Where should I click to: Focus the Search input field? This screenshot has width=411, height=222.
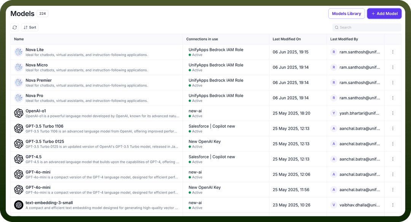pos(367,27)
